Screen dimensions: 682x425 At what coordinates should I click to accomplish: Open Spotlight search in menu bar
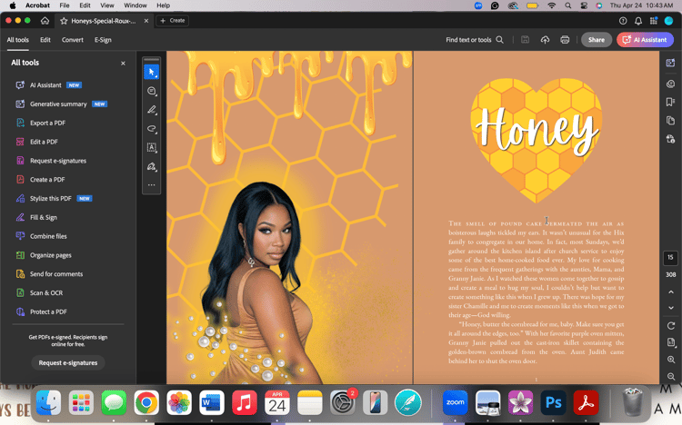pos(568,5)
